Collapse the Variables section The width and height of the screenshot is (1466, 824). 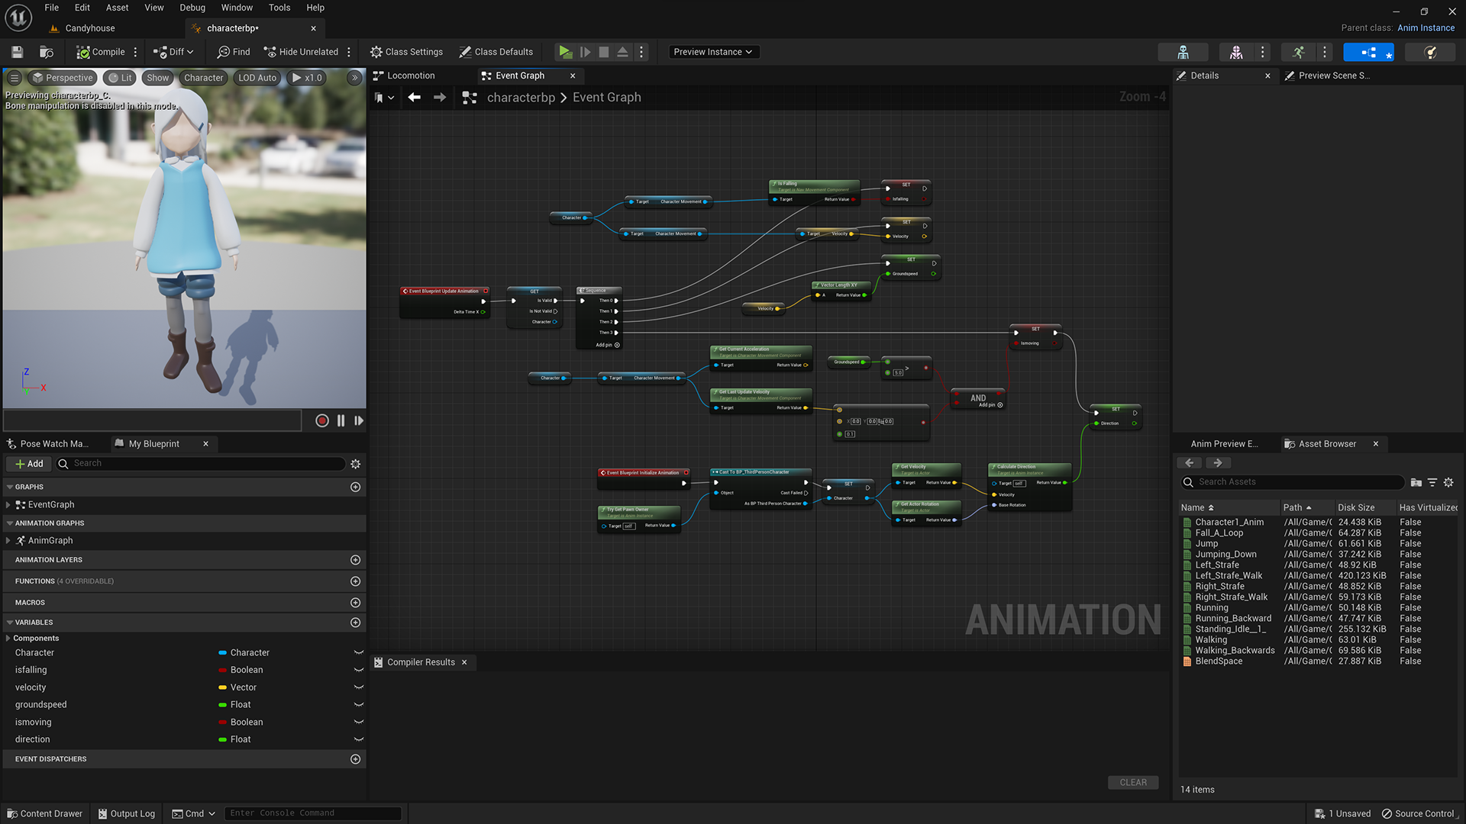click(x=10, y=623)
